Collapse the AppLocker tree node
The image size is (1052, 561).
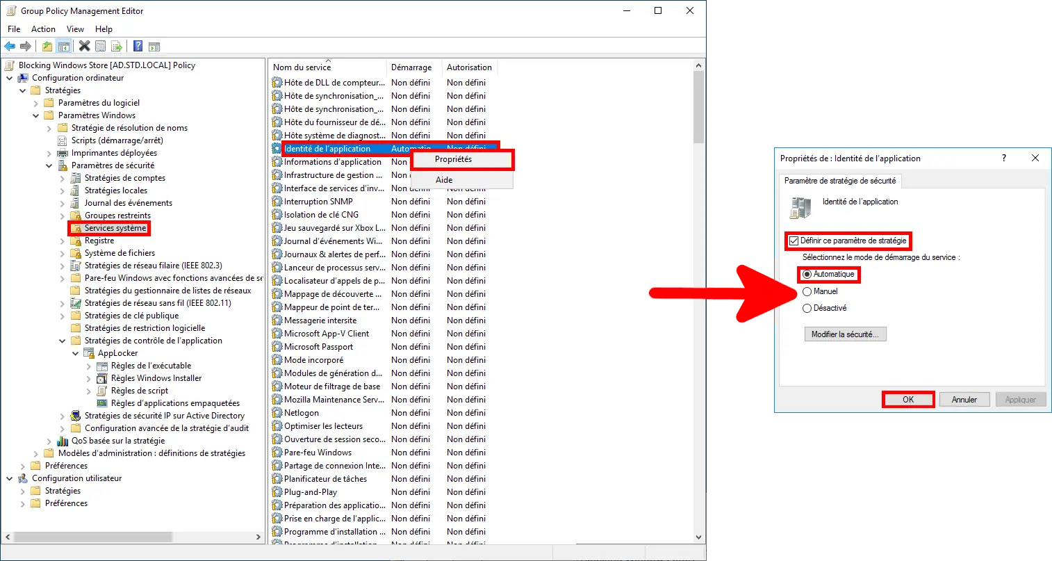click(x=76, y=352)
